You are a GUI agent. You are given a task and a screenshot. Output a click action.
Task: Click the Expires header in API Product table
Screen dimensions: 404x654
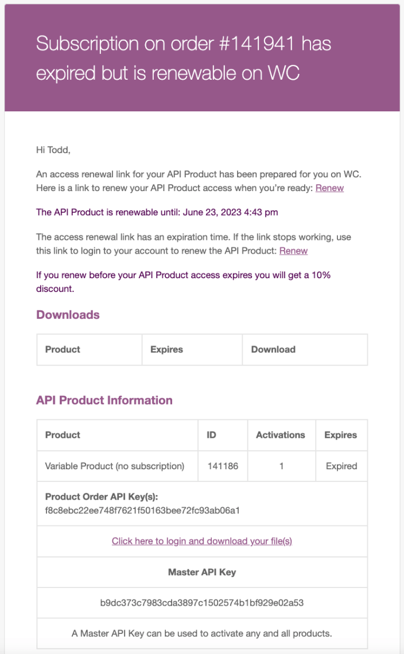click(x=341, y=435)
